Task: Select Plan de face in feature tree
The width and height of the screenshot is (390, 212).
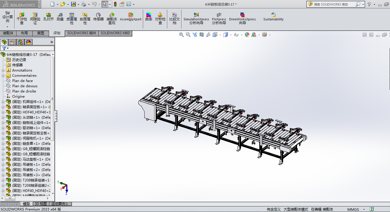Action: [22, 81]
